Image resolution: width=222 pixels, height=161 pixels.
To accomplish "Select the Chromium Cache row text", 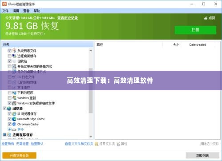I will [28, 124].
